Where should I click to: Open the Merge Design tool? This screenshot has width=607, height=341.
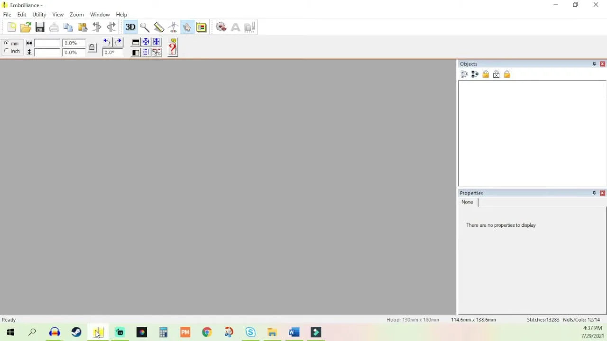pos(221,27)
